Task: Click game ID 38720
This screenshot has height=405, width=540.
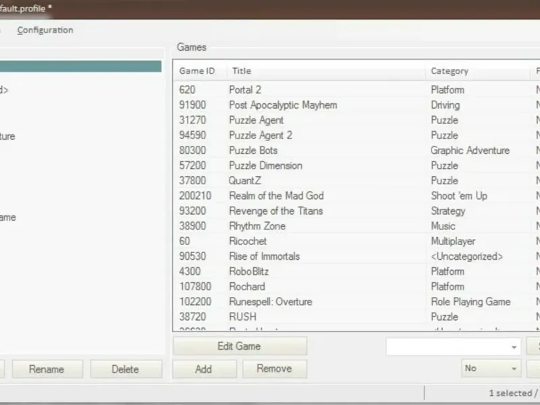Action: [x=192, y=317]
